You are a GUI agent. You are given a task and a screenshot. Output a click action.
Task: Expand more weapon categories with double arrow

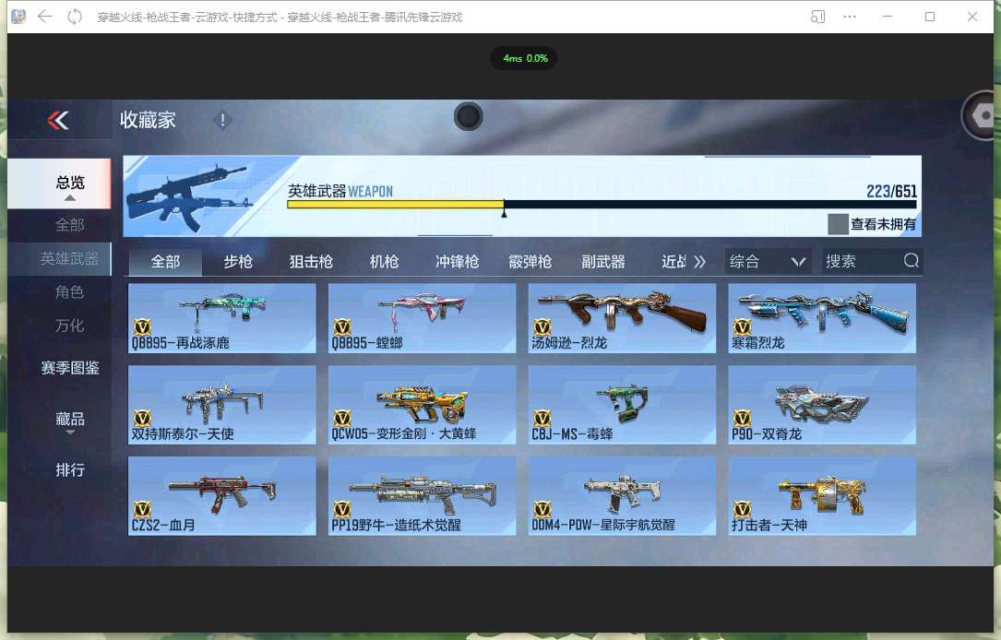point(699,262)
